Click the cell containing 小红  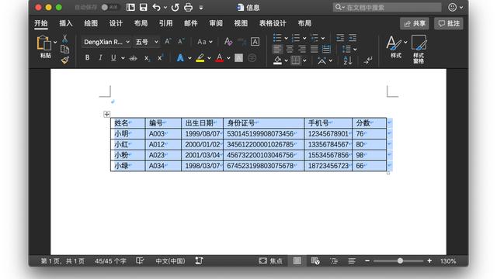[x=127, y=145]
